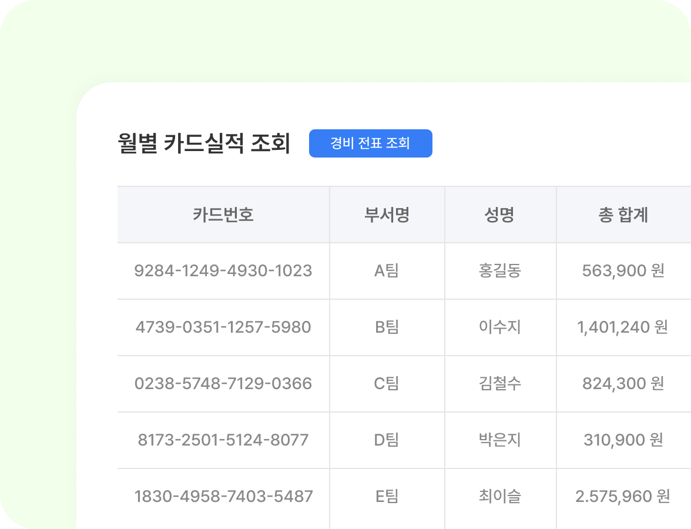This screenshot has width=691, height=529.
Task: Select the 성명 column header
Action: coord(500,215)
